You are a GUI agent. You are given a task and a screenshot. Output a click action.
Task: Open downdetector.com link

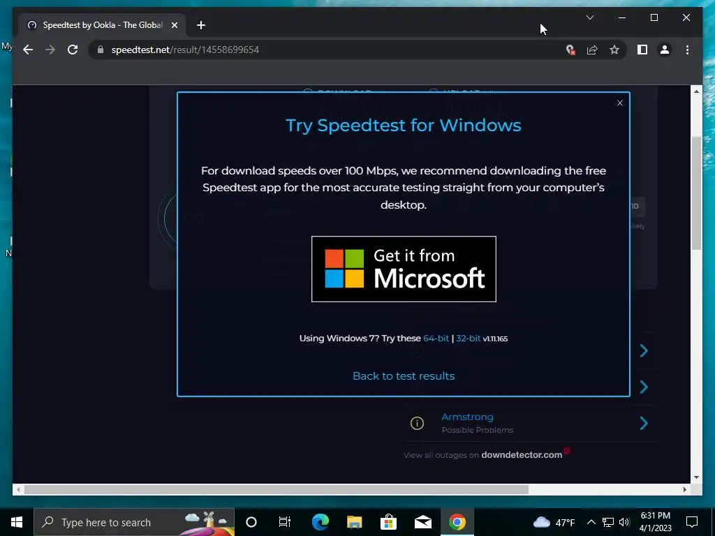pyautogui.click(x=522, y=455)
